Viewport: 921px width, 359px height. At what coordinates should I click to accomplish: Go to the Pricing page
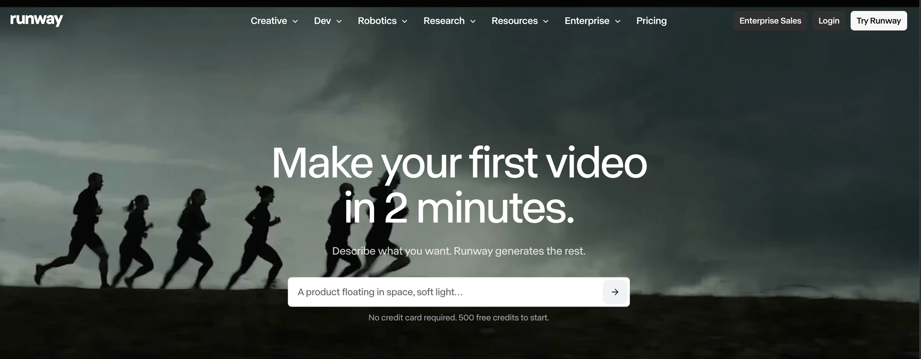tap(651, 21)
